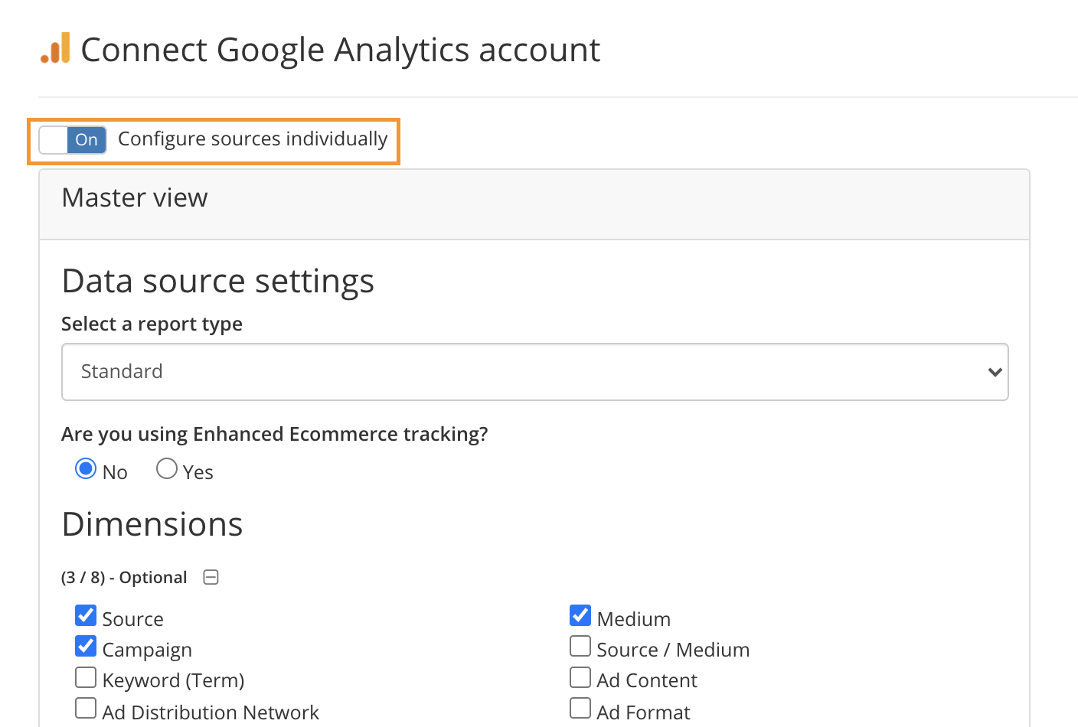
Task: Uncheck the Source dimension checkbox
Action: coord(86,615)
